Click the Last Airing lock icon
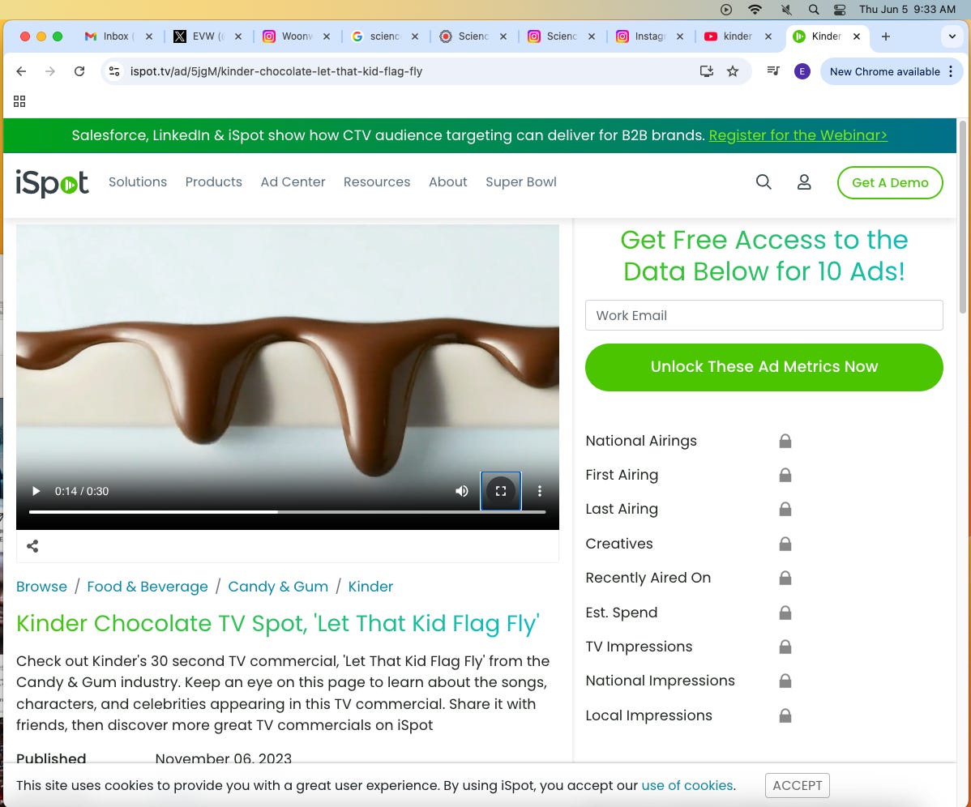The image size is (971, 807). tap(785, 509)
